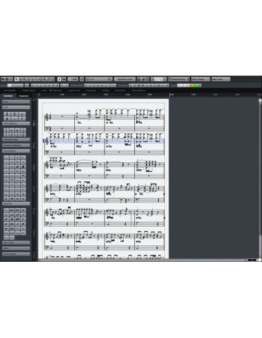Click the parentheses Enharmonic Shift button
The height and width of the screenshot is (338, 262).
point(114,85)
